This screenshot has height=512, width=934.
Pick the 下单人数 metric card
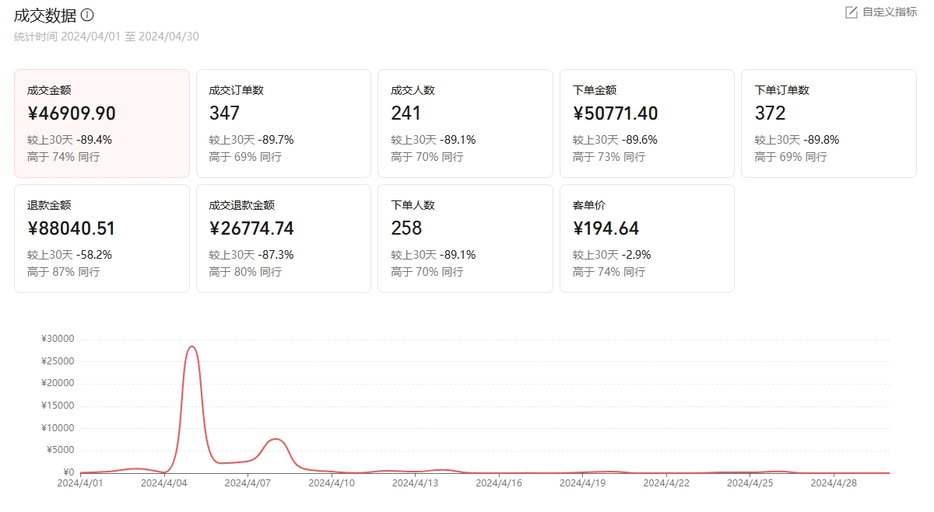465,238
